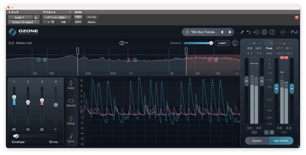Click the pencil edit icon
Viewport: 306px width, 155px height.
[242, 32]
